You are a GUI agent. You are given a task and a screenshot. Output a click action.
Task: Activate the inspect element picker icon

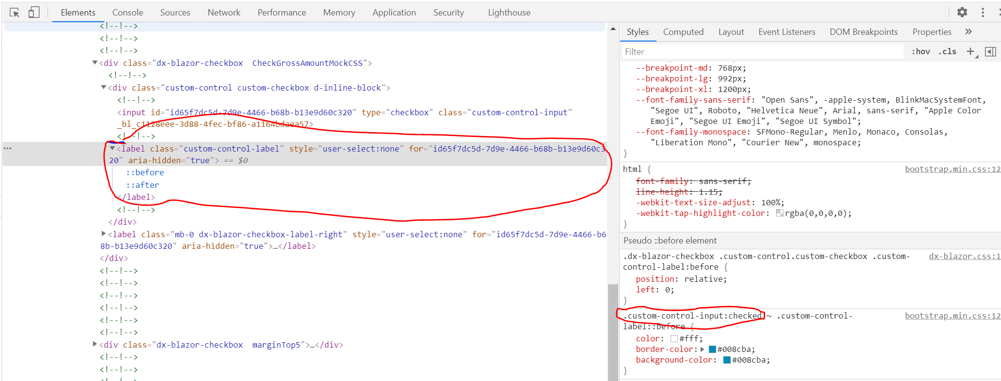click(x=15, y=13)
